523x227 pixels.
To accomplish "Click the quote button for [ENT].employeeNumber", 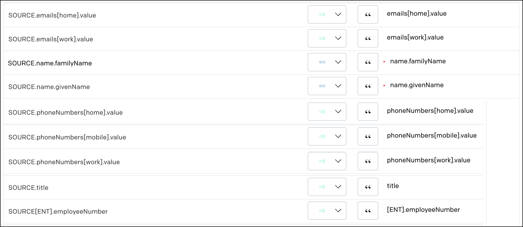I will pyautogui.click(x=368, y=211).
